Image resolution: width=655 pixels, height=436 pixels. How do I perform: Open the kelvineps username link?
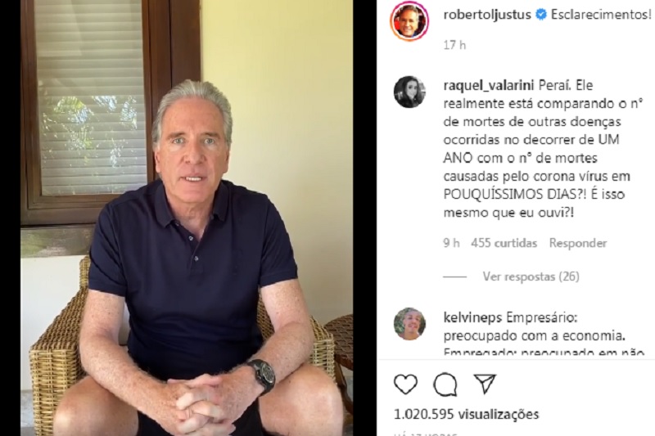pos(472,317)
